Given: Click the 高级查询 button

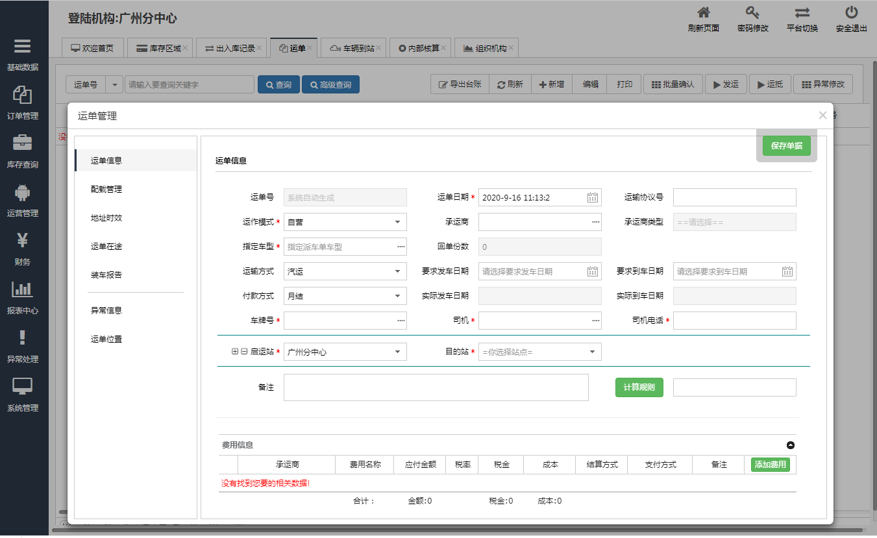Looking at the screenshot, I should click(330, 84).
